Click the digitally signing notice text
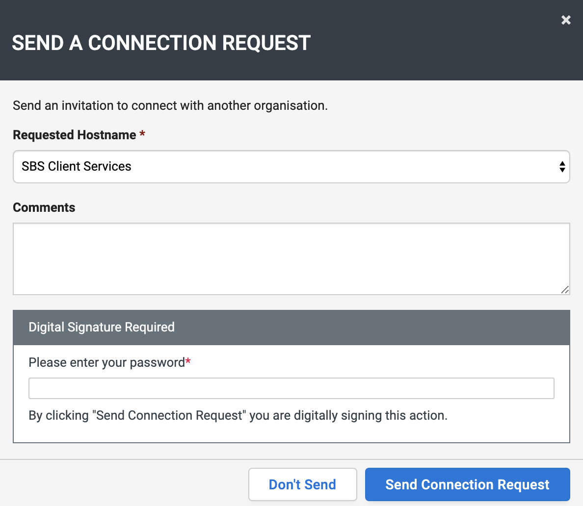Image resolution: width=583 pixels, height=506 pixels. (x=238, y=415)
